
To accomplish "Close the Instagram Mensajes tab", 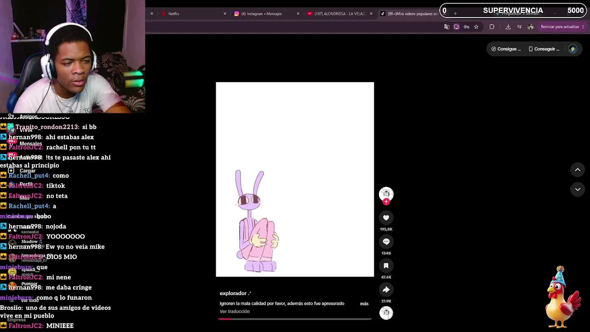I will (298, 14).
